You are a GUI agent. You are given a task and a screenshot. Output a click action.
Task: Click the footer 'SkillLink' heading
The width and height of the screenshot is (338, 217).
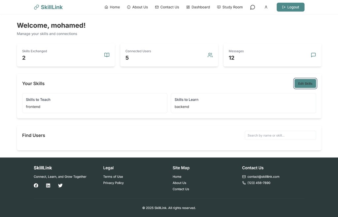(x=43, y=168)
